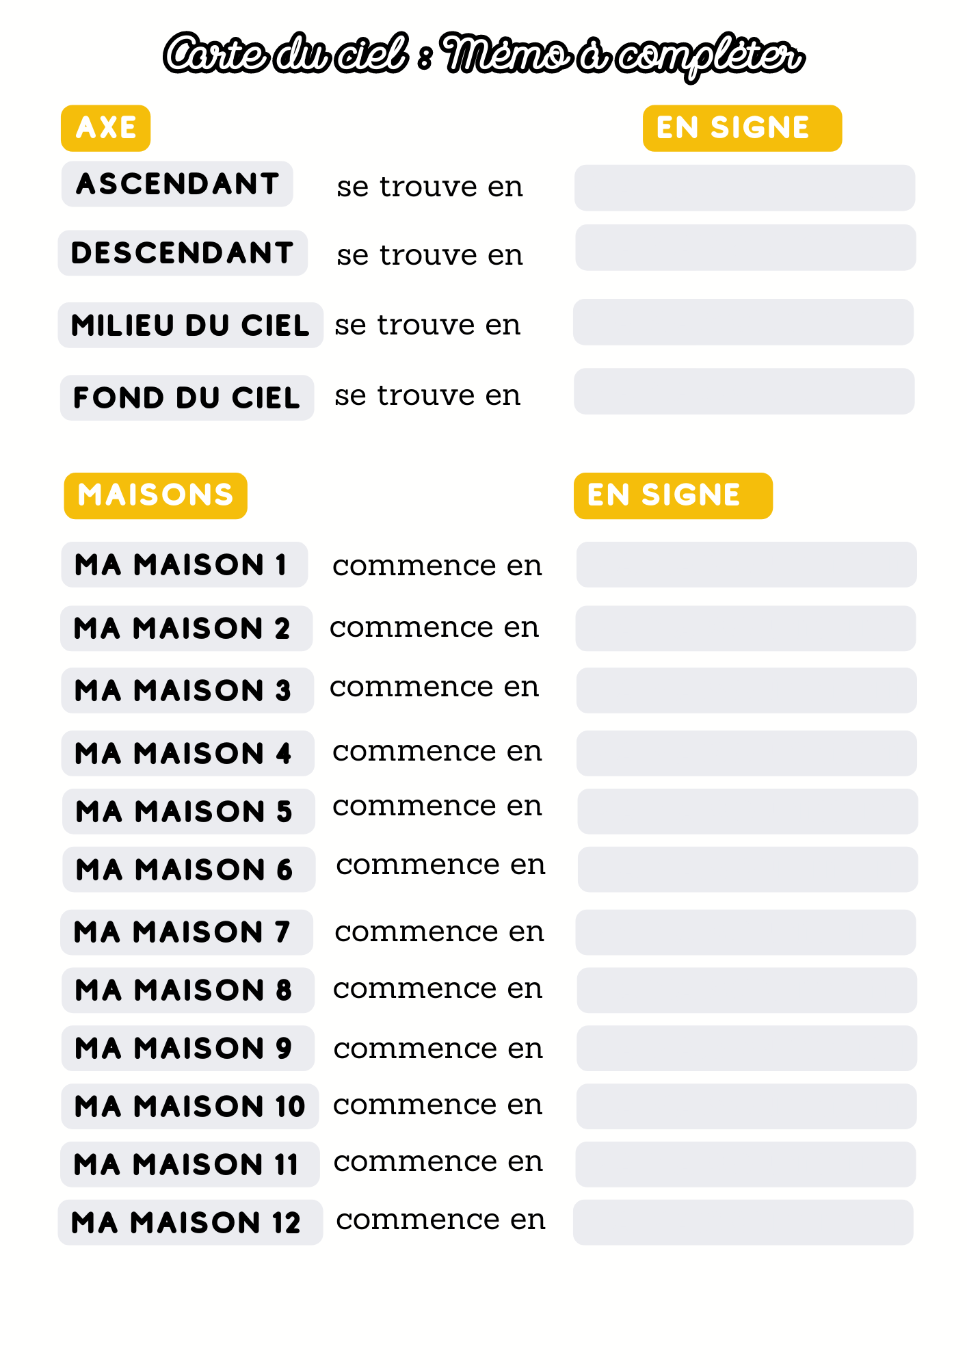The image size is (967, 1368).
Task: Select the blank box for Maison 6
Action: [x=747, y=869]
